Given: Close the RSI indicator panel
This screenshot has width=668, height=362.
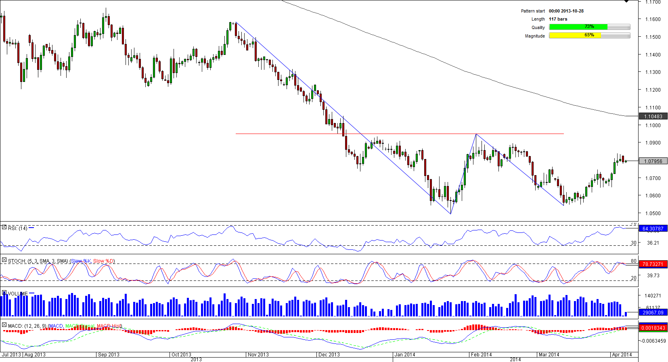Looking at the screenshot, I should tap(4, 228).
